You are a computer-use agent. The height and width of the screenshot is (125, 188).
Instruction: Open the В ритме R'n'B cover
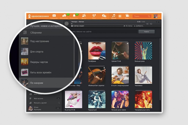coord(74,99)
